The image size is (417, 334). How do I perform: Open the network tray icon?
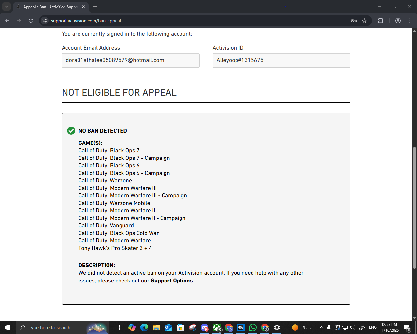(345, 327)
